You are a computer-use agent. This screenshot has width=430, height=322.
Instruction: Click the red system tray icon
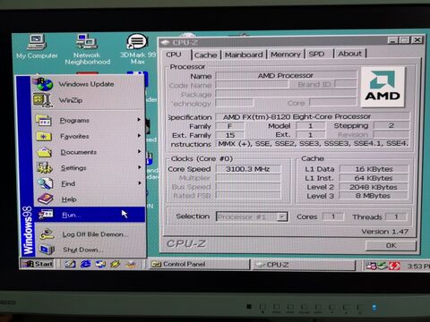click(x=394, y=266)
